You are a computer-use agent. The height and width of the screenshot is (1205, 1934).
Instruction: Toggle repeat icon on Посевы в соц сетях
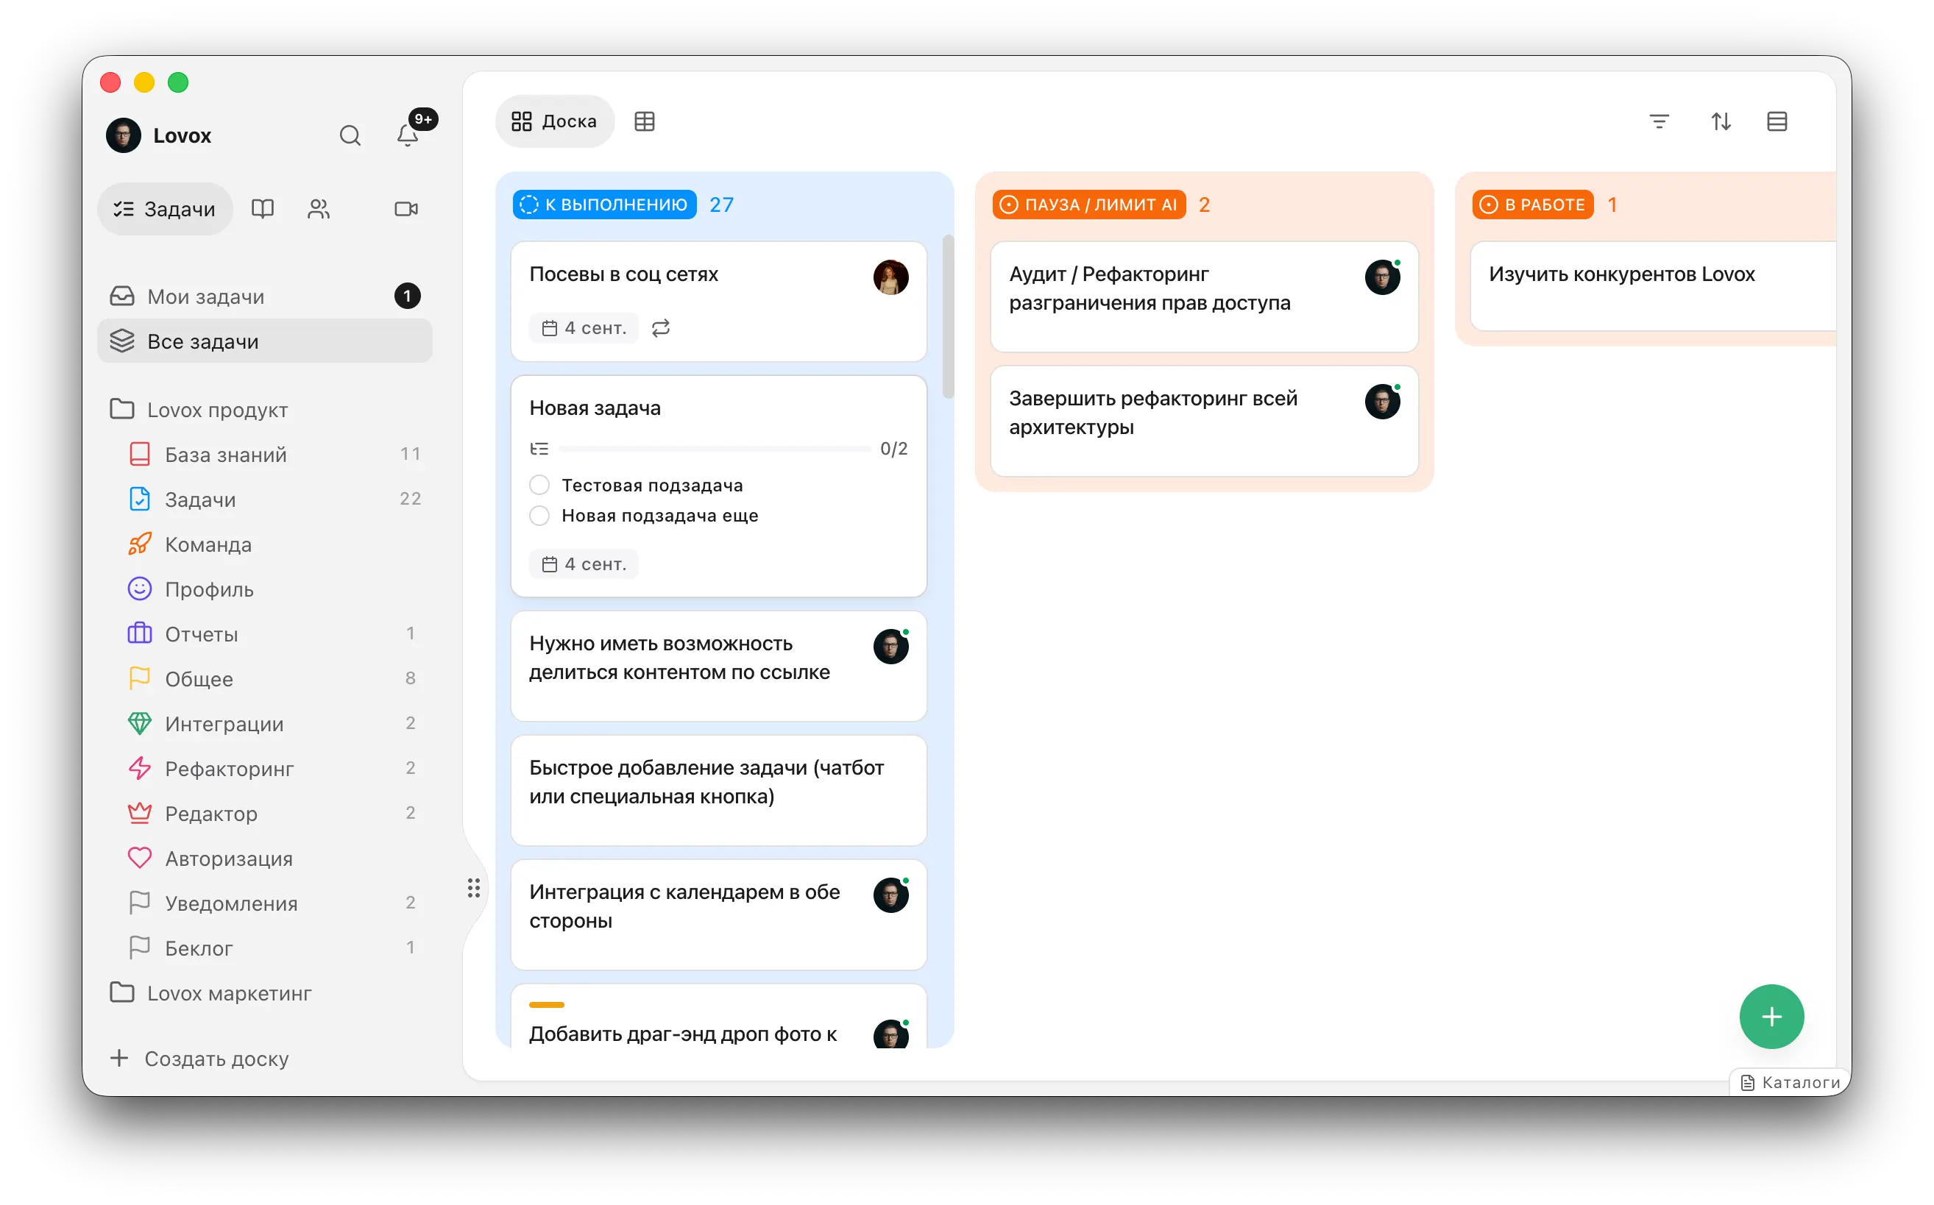(x=661, y=328)
